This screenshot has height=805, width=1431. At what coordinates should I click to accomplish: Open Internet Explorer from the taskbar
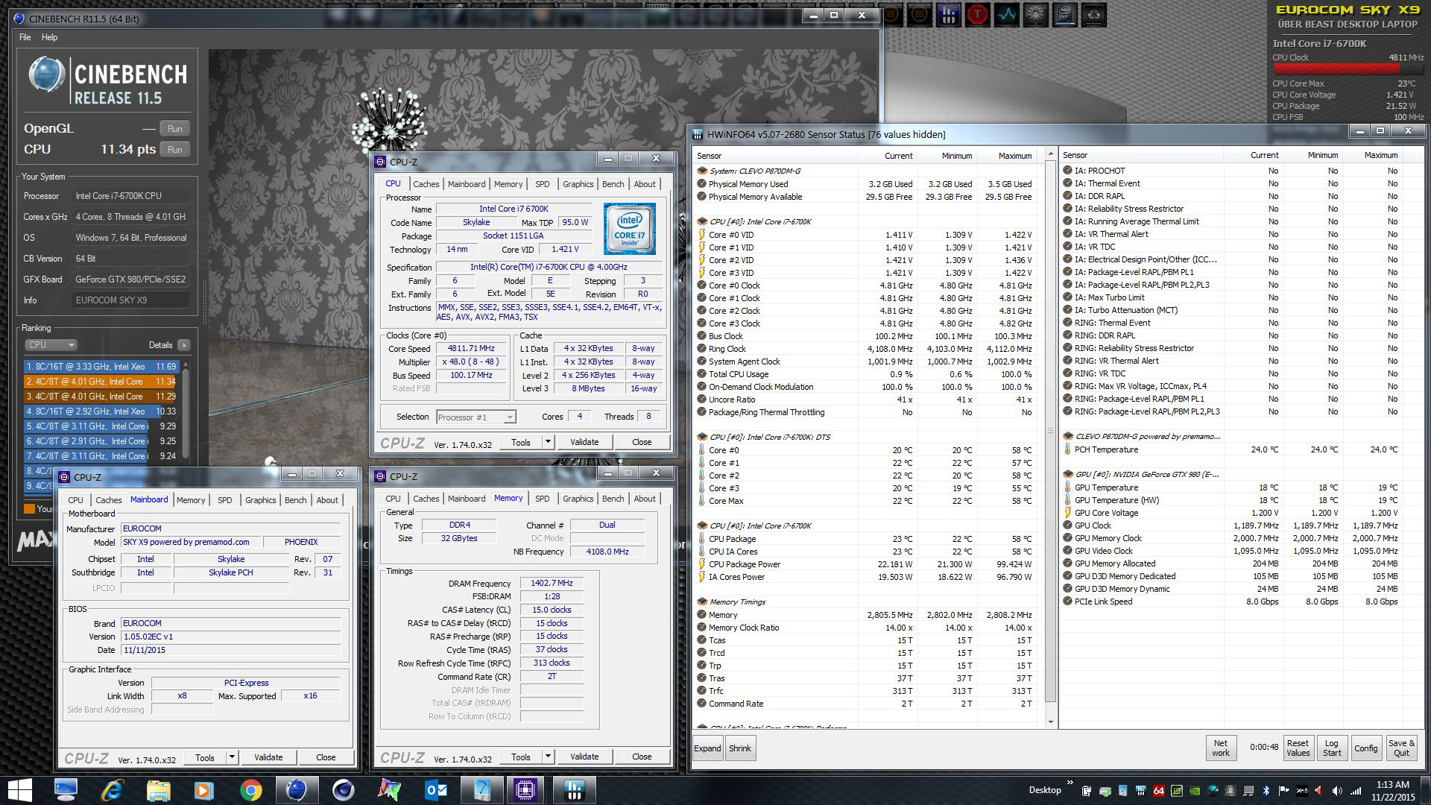[112, 790]
